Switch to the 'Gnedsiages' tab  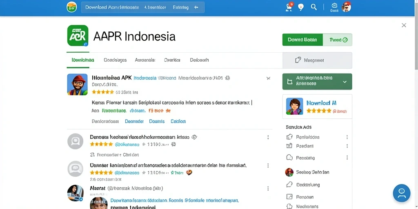115,60
